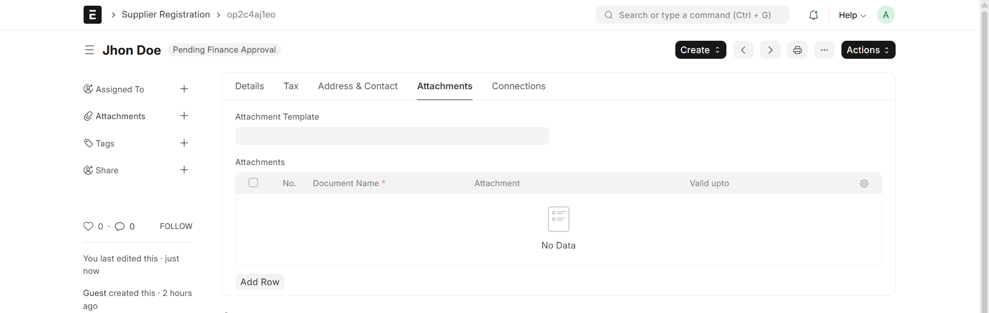Toggle the sidebar hamburger menu
Screen dimensions: 989x313
coord(89,50)
